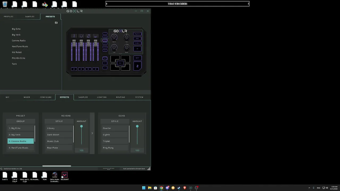The image size is (340, 191).
Task: Click the Echo knob on the device
Action: [x=114, y=47]
